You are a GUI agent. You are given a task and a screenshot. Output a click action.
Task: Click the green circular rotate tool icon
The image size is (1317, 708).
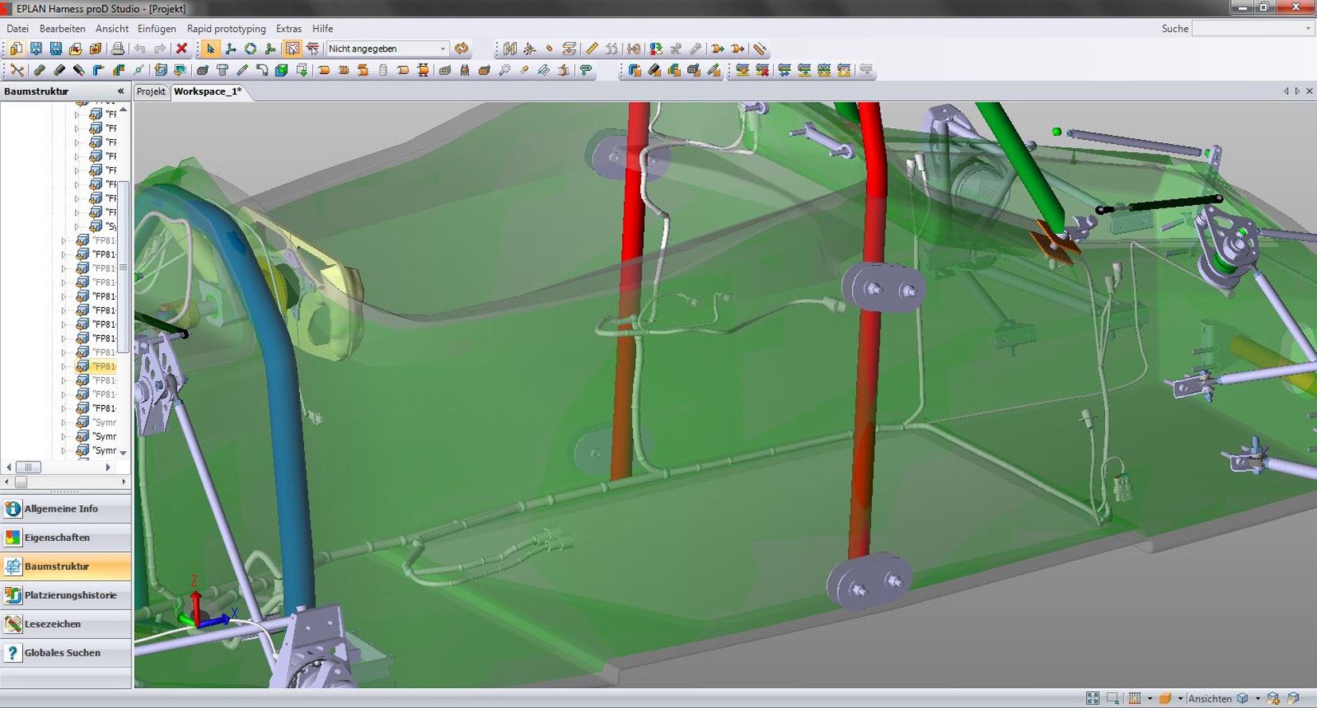tap(250, 49)
